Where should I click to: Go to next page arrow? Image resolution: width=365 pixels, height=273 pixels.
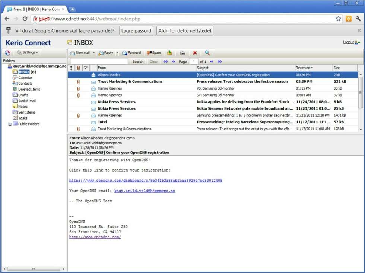click(212, 62)
